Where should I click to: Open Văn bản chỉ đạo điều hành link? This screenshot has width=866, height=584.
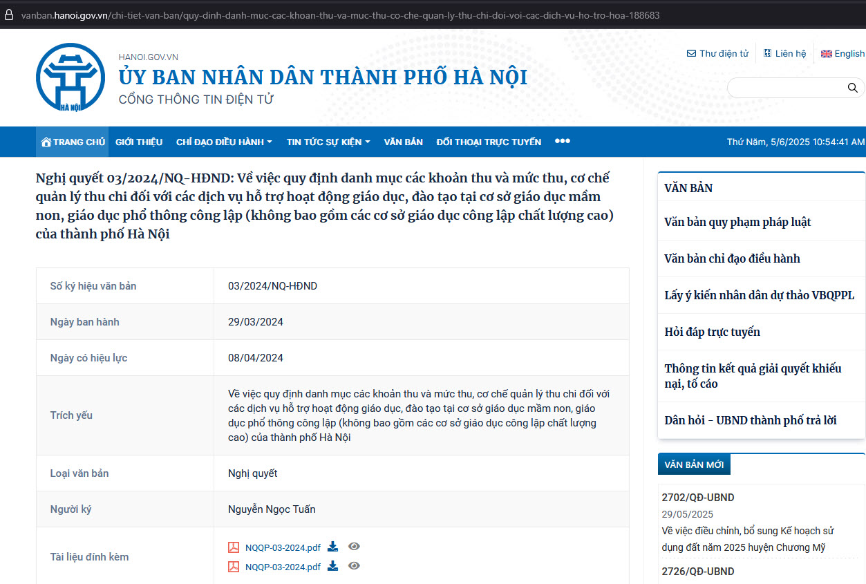[732, 258]
